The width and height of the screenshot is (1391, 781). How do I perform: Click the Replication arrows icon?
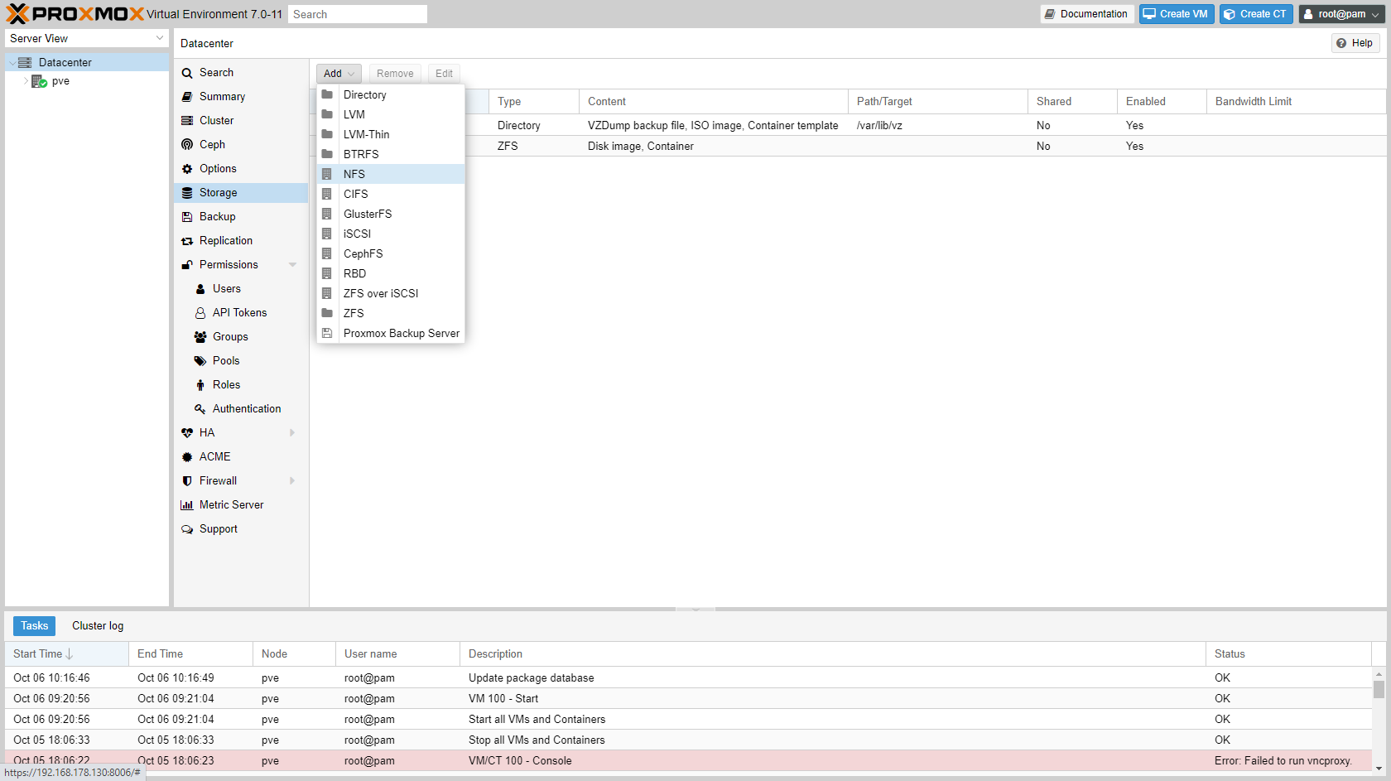coord(187,241)
